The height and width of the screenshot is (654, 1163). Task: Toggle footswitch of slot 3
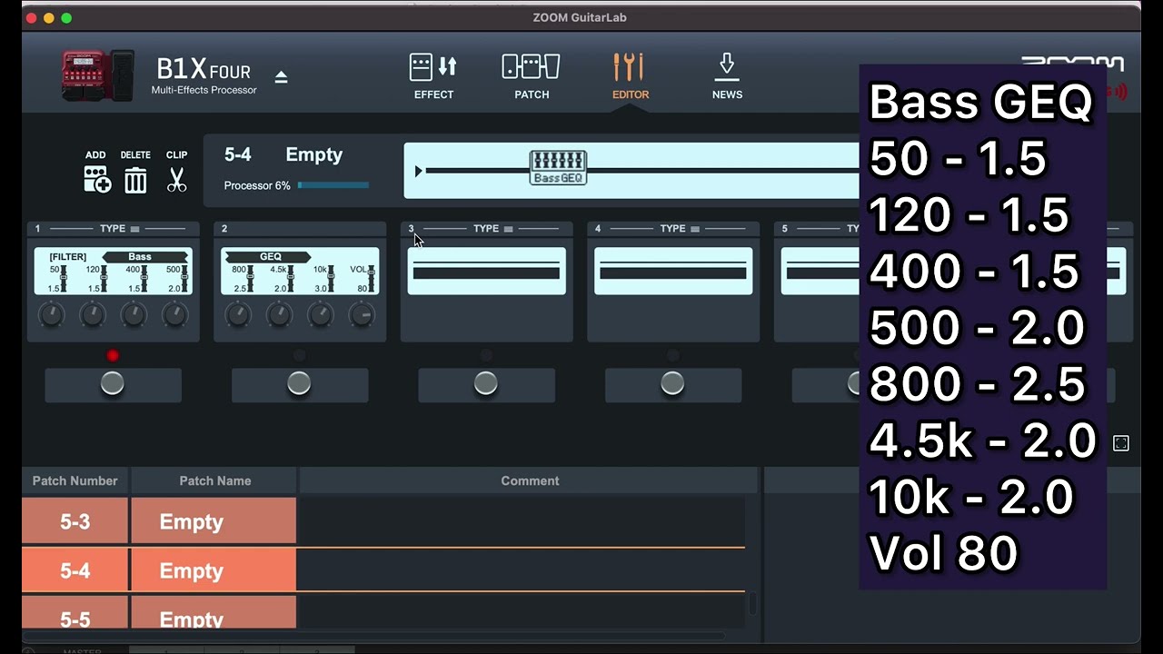tap(486, 384)
